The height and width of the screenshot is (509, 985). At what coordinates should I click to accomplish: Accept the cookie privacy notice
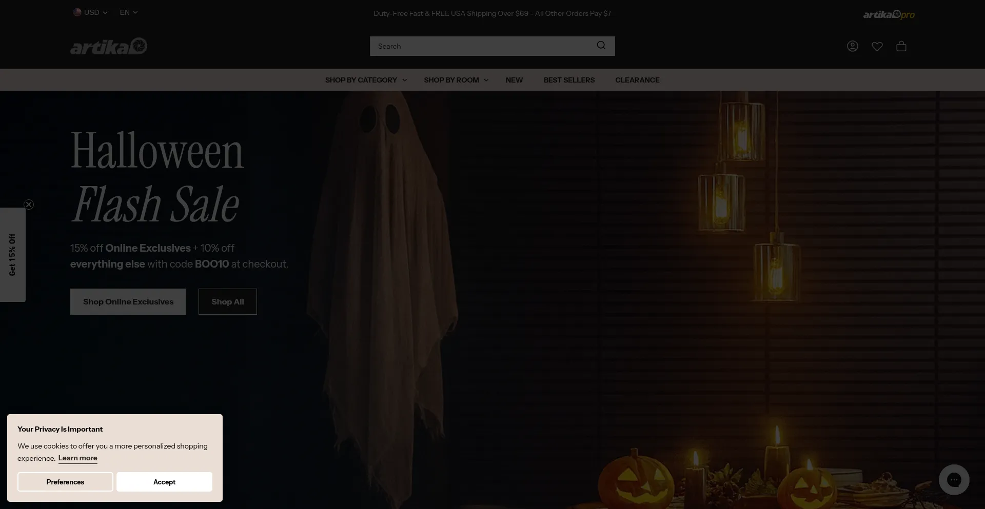point(164,482)
